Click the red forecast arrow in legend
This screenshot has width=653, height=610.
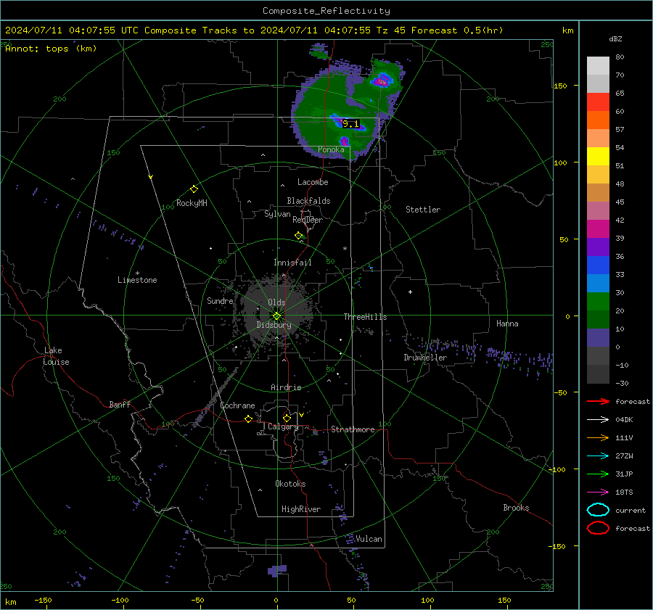tap(598, 401)
